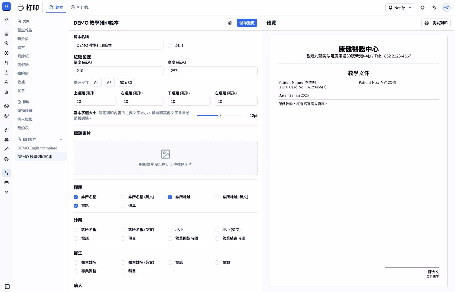This screenshot has width=455, height=292.
Task: Open the MC user avatar
Action: pyautogui.click(x=446, y=8)
